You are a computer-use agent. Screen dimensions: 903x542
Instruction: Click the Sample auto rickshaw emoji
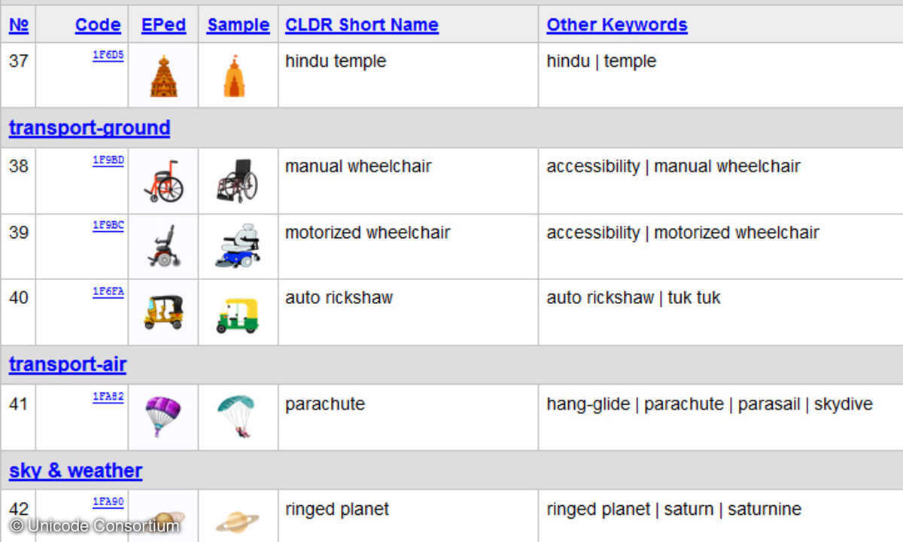pyautogui.click(x=238, y=315)
